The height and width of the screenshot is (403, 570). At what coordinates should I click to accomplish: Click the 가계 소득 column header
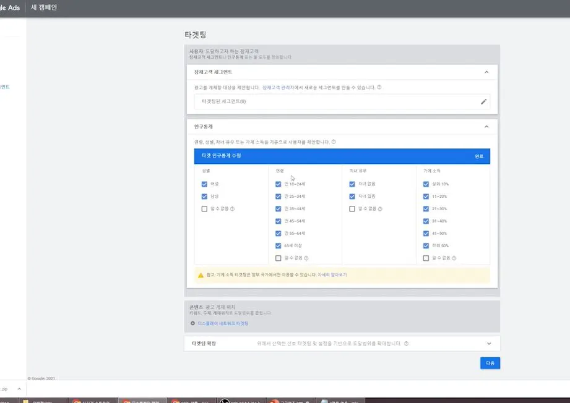tap(432, 171)
